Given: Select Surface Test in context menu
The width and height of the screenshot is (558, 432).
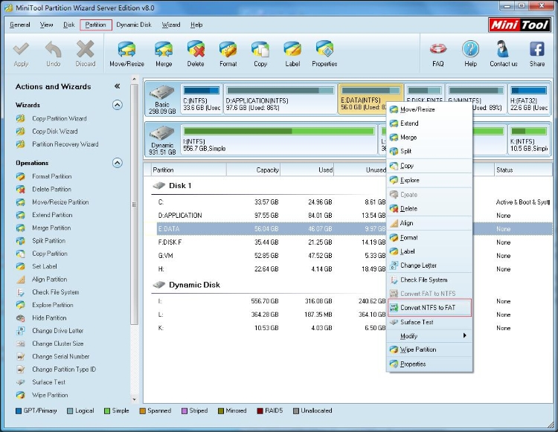Looking at the screenshot, I should click(429, 322).
